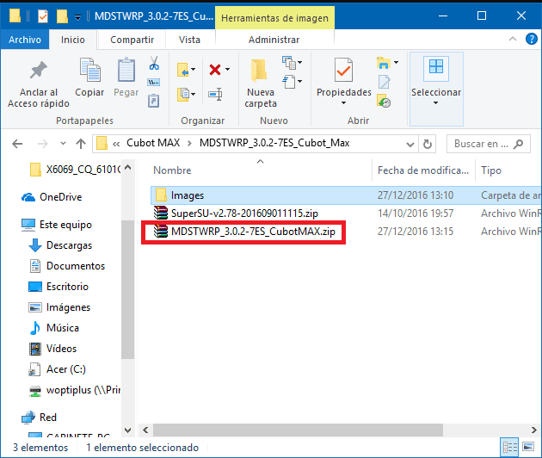
Task: Click the Pegar clipboard icon
Action: [126, 70]
